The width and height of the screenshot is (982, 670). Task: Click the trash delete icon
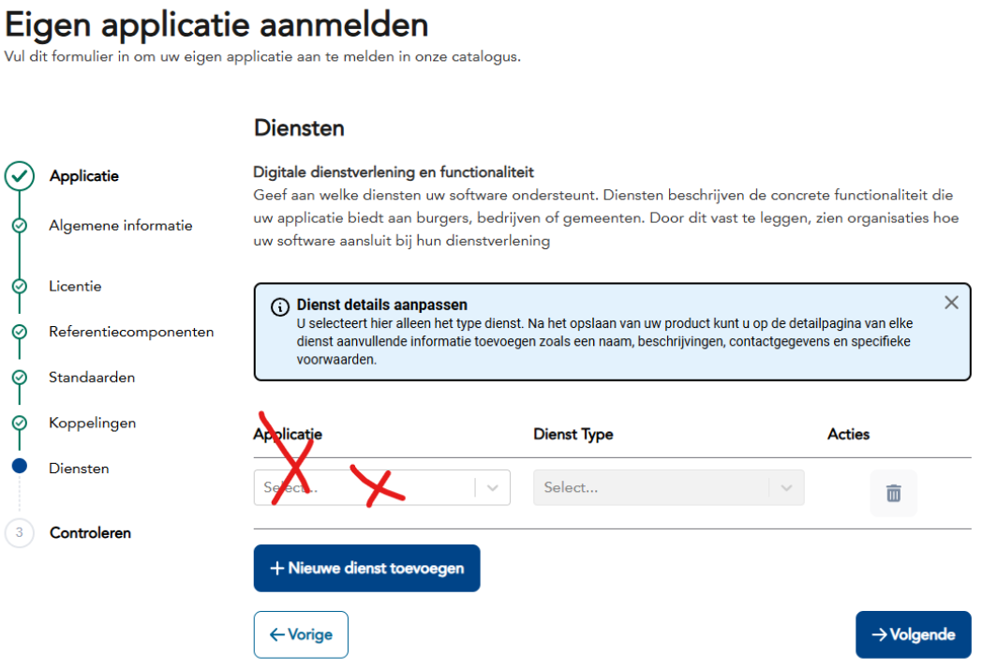click(893, 493)
